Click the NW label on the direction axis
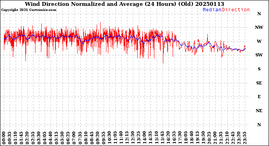This screenshot has width=269, height=146. [x=259, y=27]
